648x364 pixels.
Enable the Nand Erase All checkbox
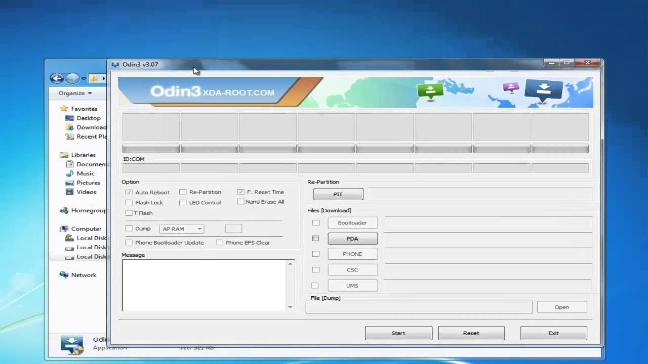point(240,202)
